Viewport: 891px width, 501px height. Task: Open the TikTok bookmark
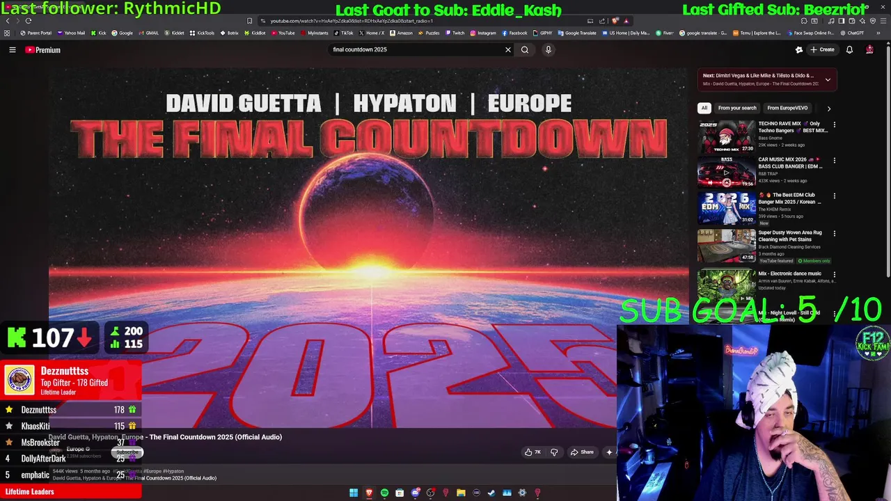click(343, 33)
